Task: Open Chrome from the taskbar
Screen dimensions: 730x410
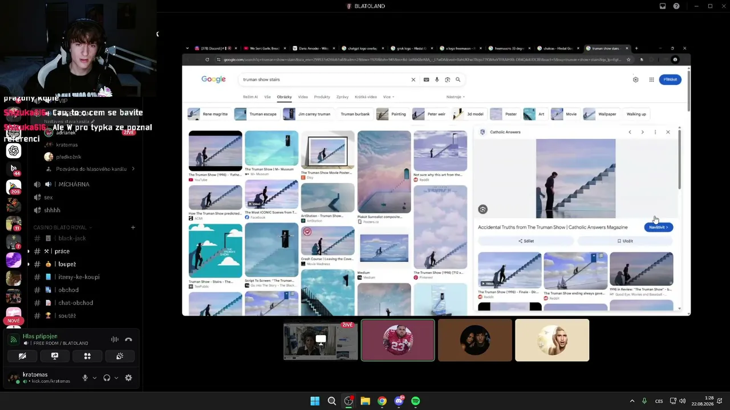Action: click(x=382, y=401)
